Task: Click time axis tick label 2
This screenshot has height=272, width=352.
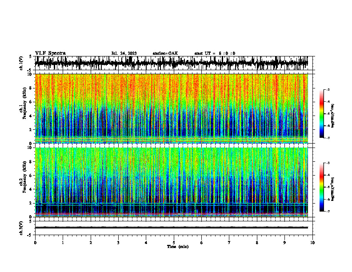Action: pyautogui.click(x=91, y=243)
